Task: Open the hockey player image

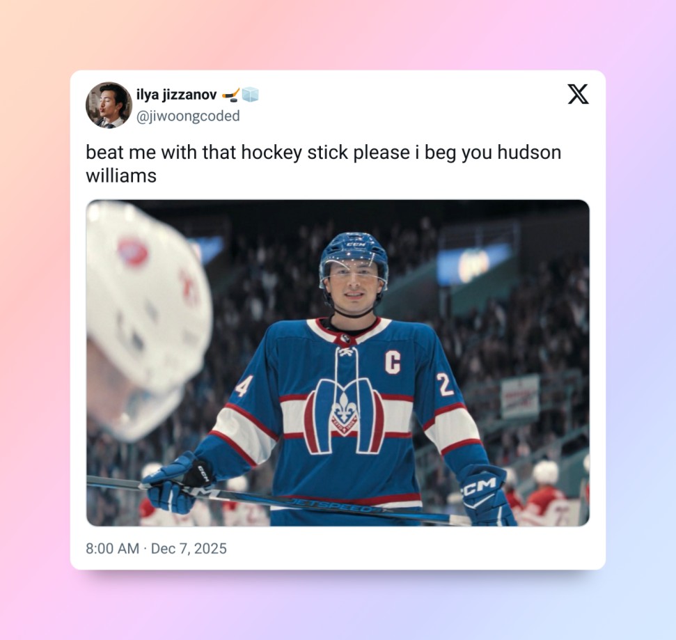Action: [338, 363]
